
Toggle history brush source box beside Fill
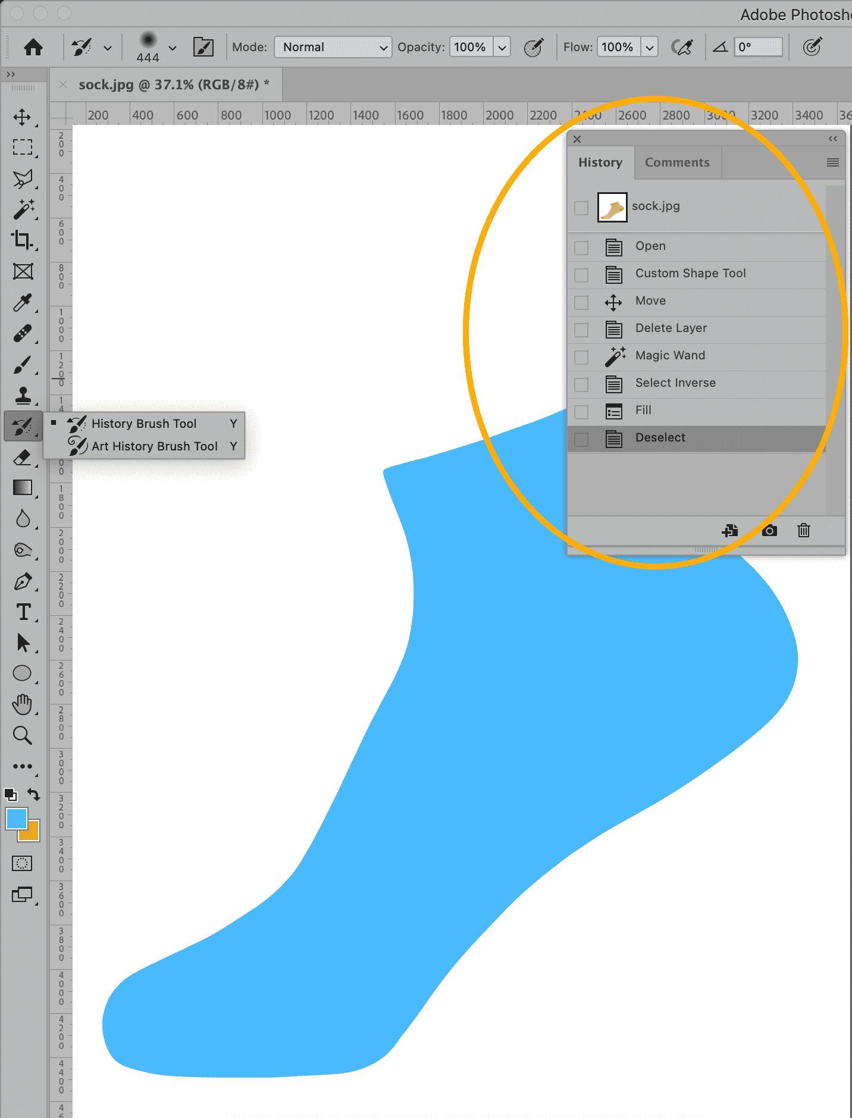(x=581, y=411)
